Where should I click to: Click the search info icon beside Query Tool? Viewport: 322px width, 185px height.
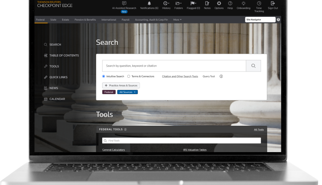click(221, 76)
